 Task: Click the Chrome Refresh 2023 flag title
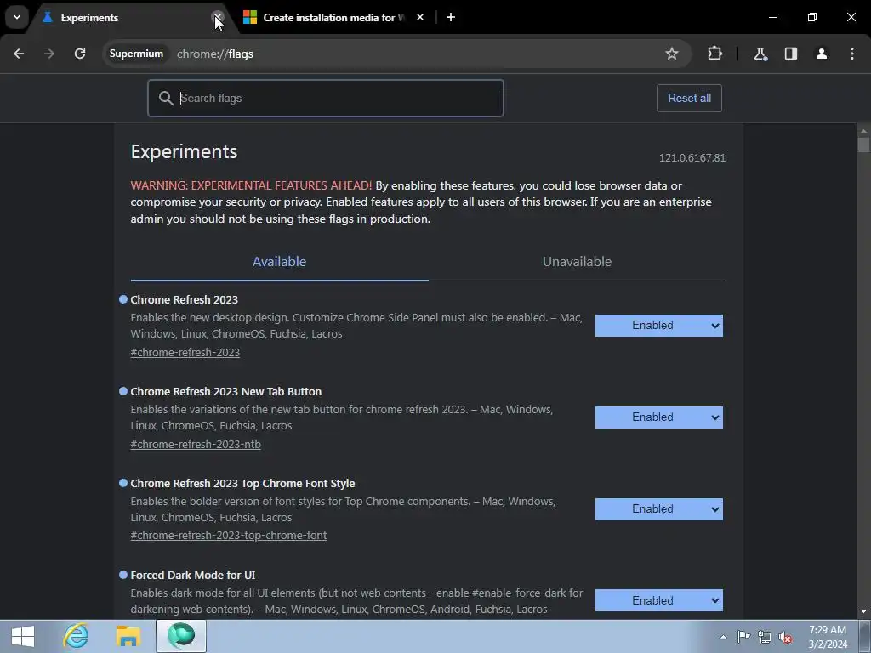pyautogui.click(x=184, y=300)
